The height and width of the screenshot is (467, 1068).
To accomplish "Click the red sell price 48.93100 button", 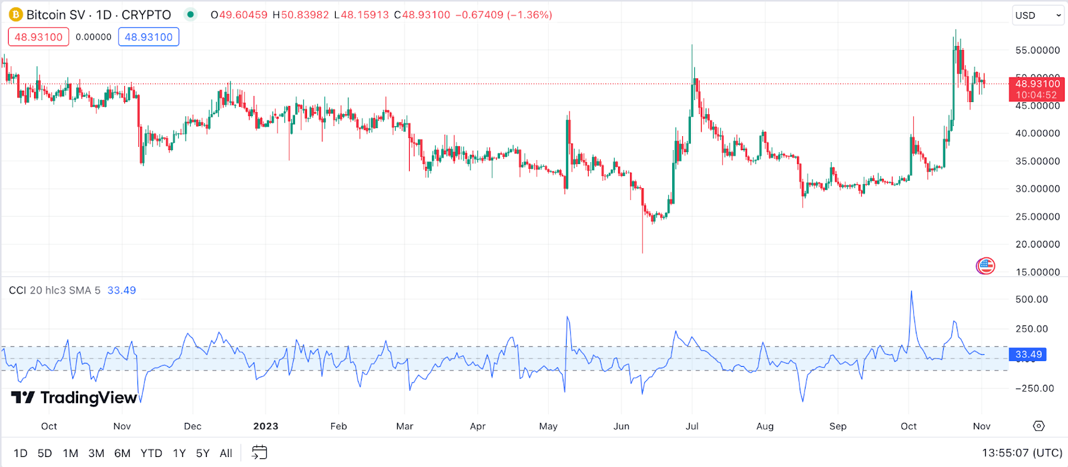I will [39, 37].
